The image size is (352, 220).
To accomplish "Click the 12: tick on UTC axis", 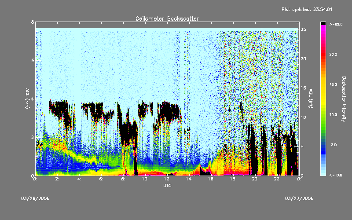I will point(167,179).
